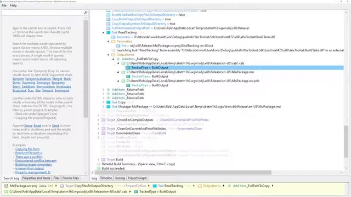Click the MsiPackage.wixpdb item icon

tap(123, 81)
